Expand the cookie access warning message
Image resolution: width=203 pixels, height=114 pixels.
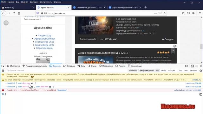coord(6,74)
